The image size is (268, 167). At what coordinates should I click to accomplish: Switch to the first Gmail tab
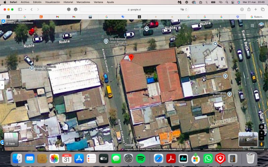[x=57, y=17]
